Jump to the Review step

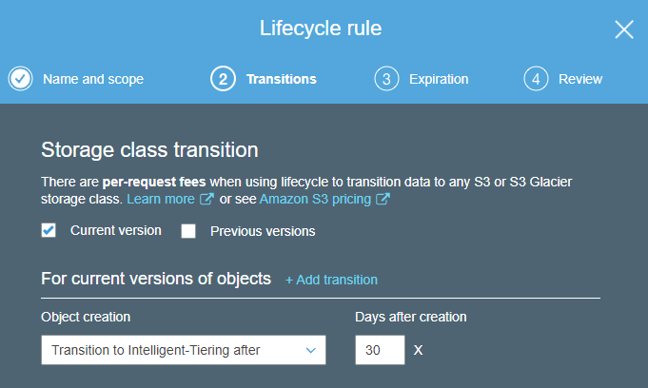coord(580,79)
